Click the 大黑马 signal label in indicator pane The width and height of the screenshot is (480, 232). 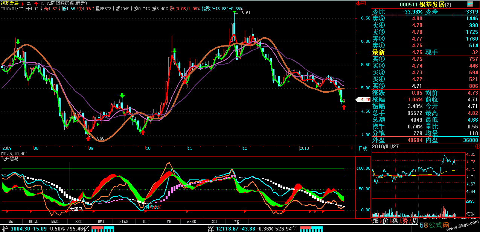(x=76, y=209)
